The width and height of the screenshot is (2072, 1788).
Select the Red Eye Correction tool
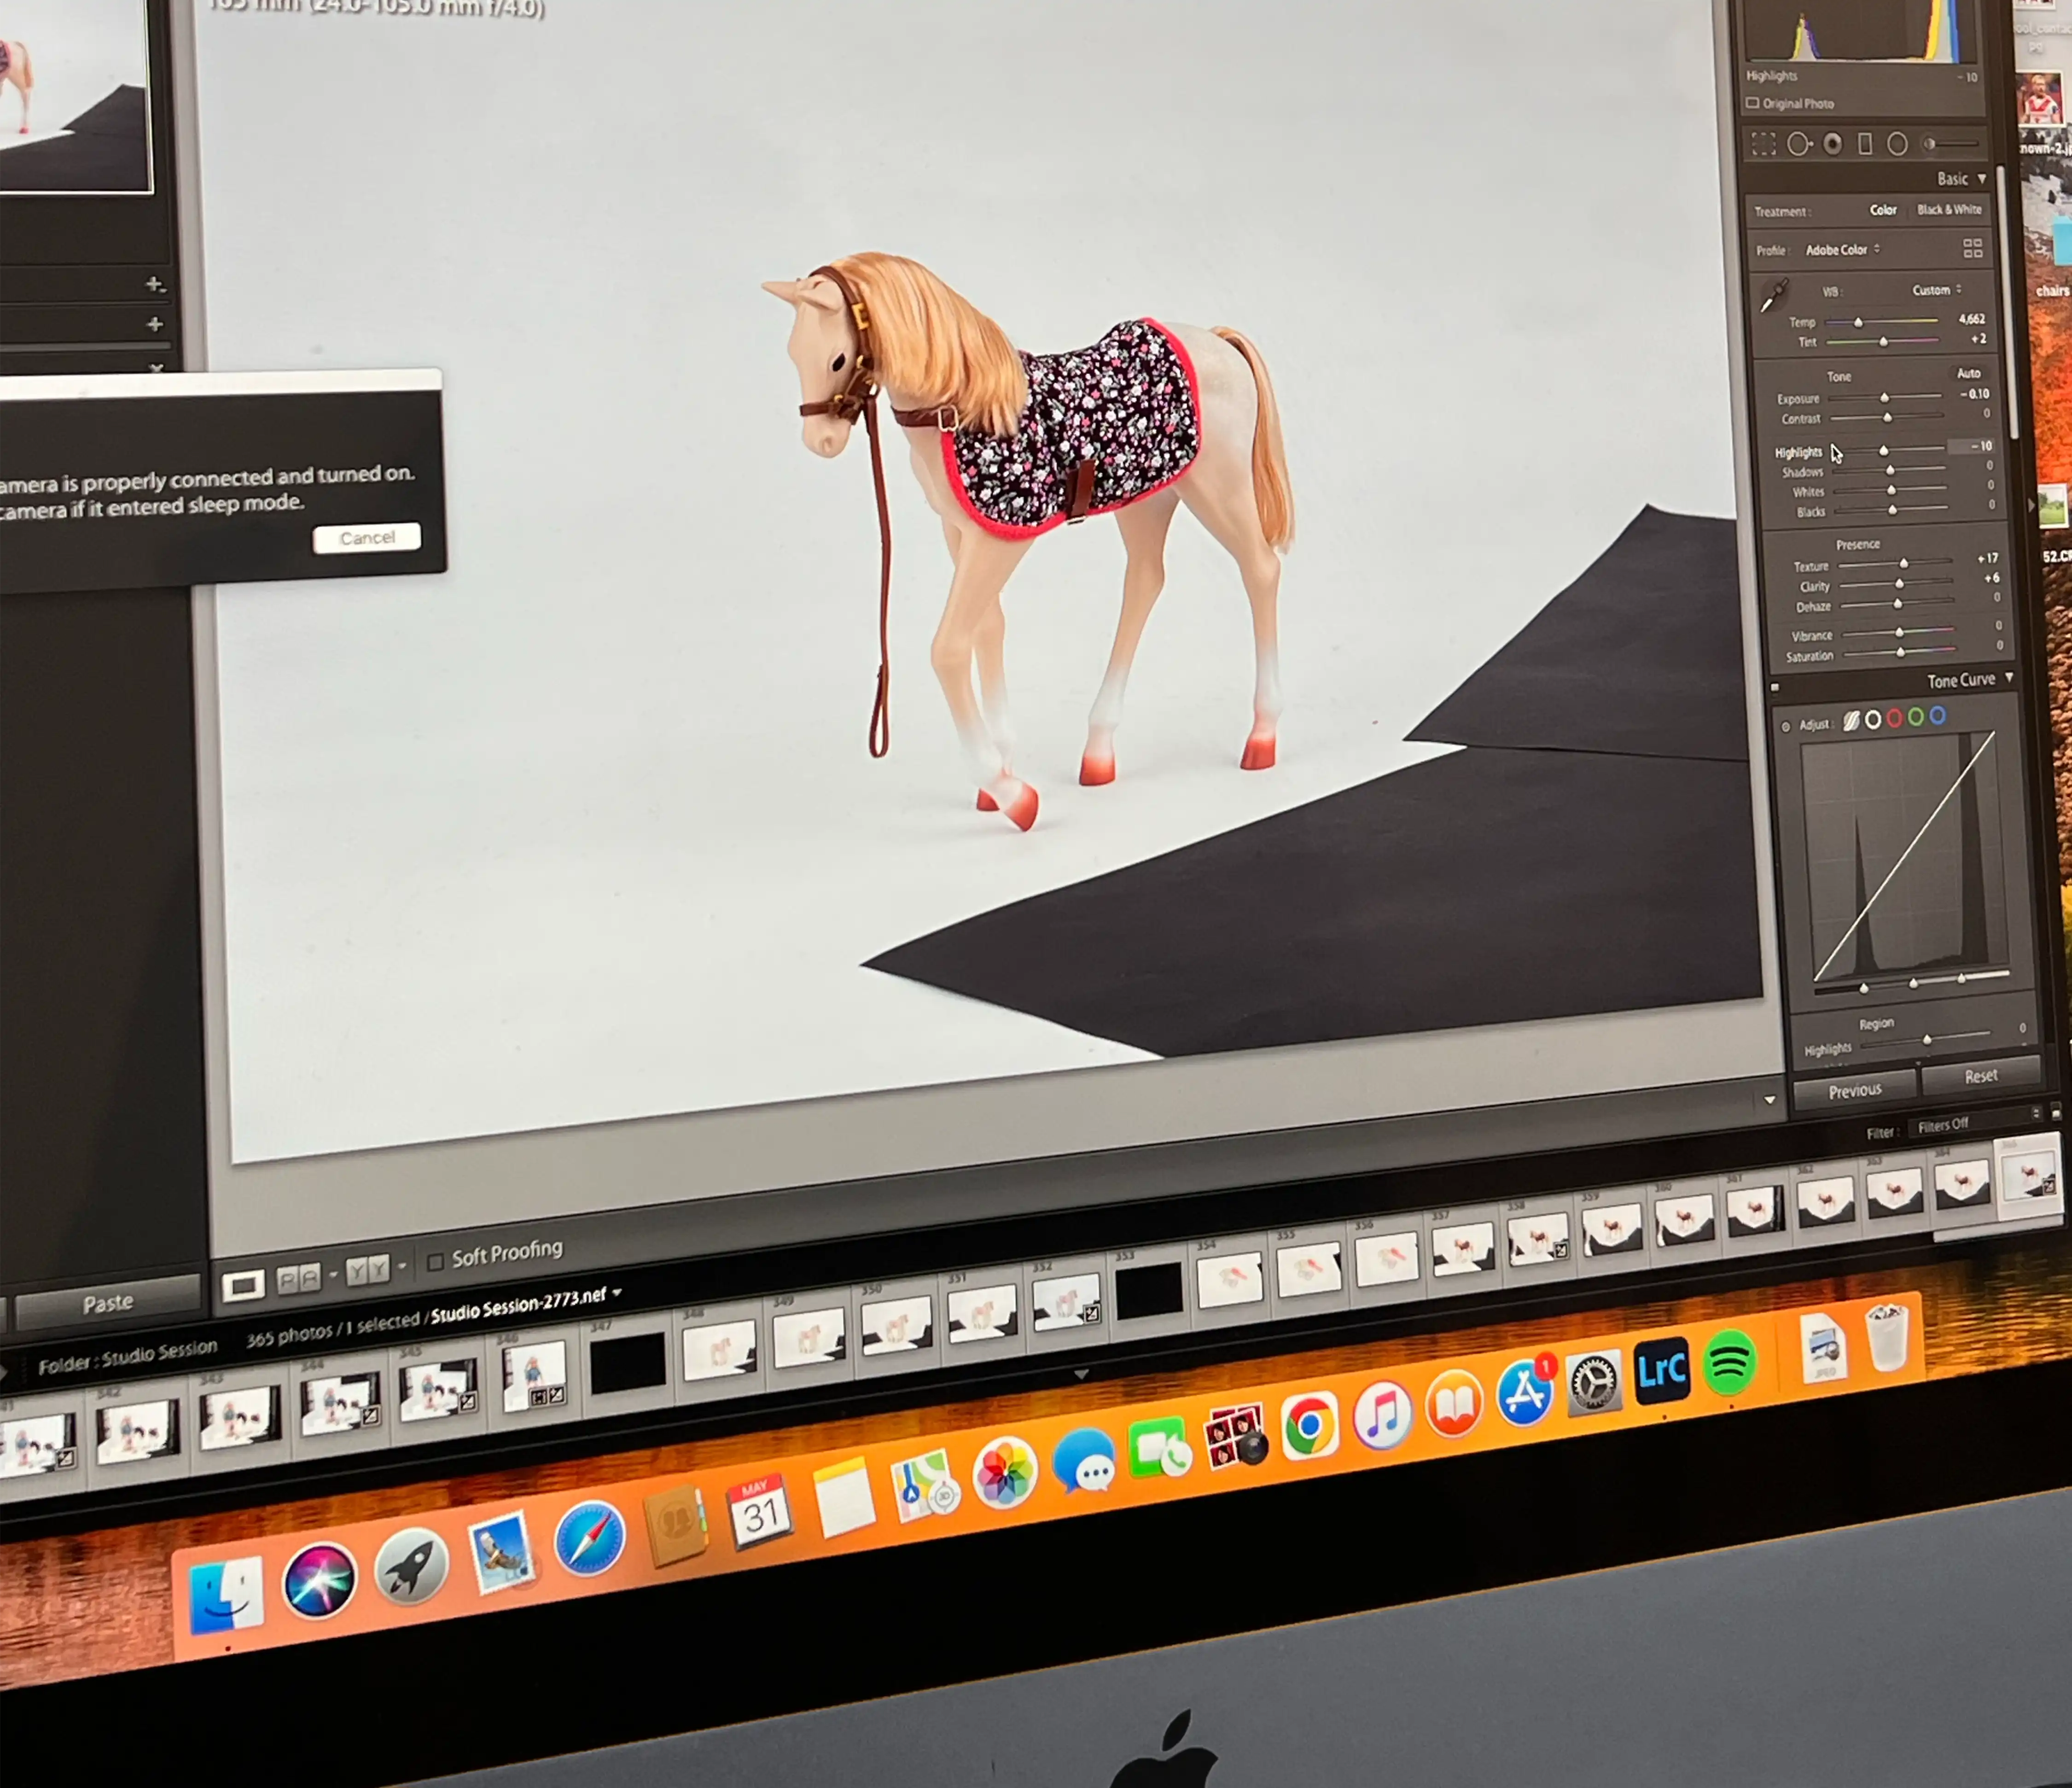pos(1832,145)
